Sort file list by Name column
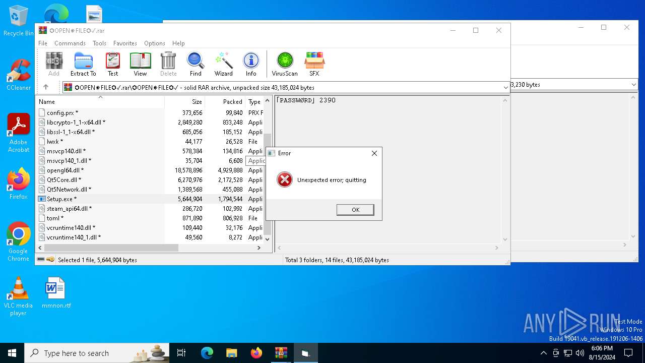 [x=100, y=102]
